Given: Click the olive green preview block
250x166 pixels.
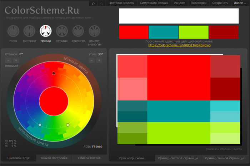Looking at the screenshot, I should 132,128.
